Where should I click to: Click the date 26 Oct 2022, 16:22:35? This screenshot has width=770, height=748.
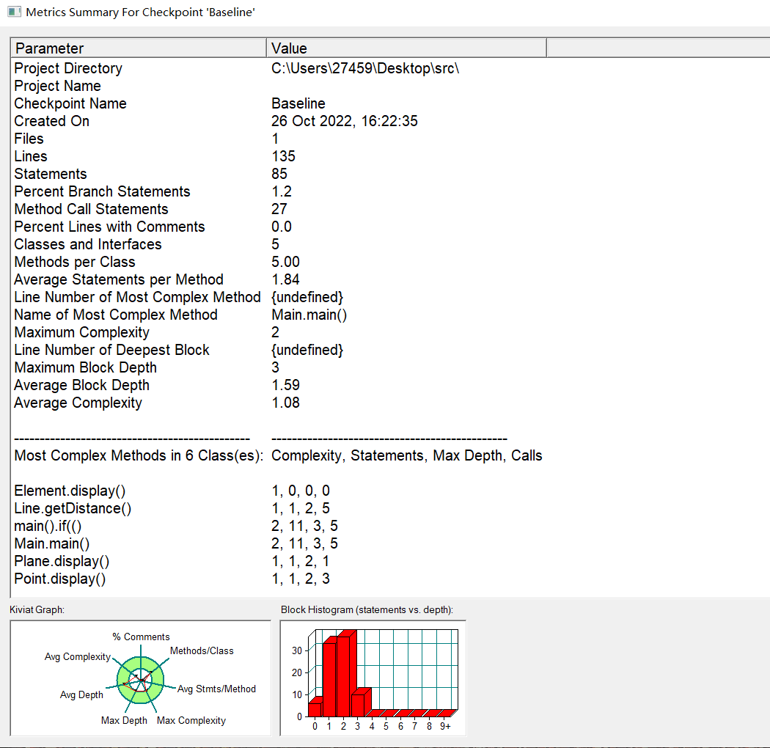pos(344,121)
